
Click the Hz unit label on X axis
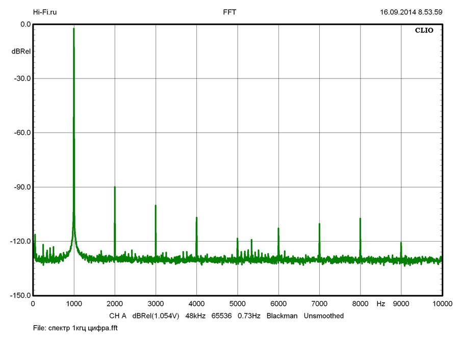(380, 304)
